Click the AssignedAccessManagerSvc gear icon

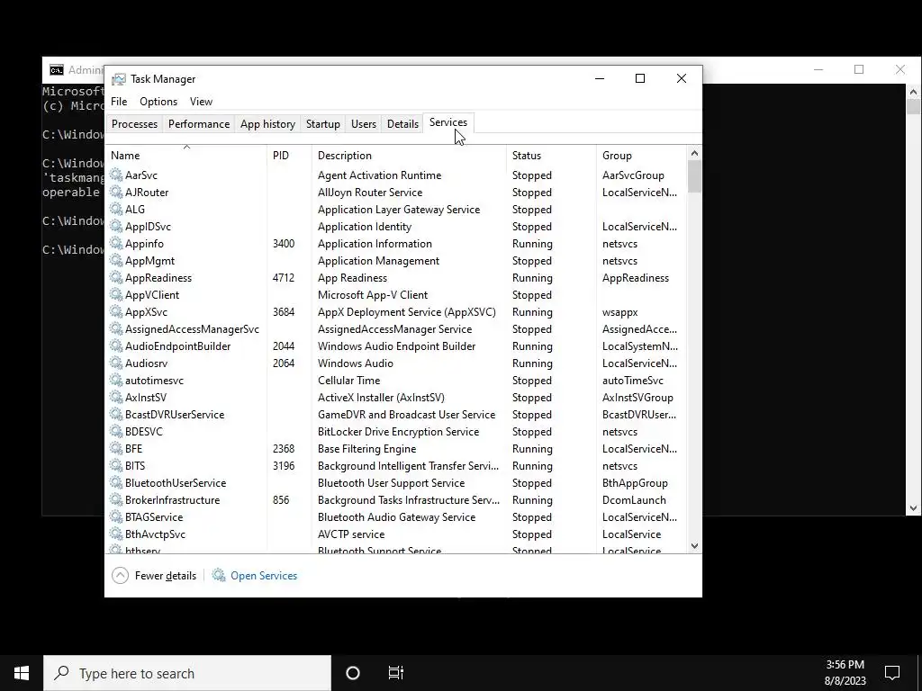coord(116,329)
